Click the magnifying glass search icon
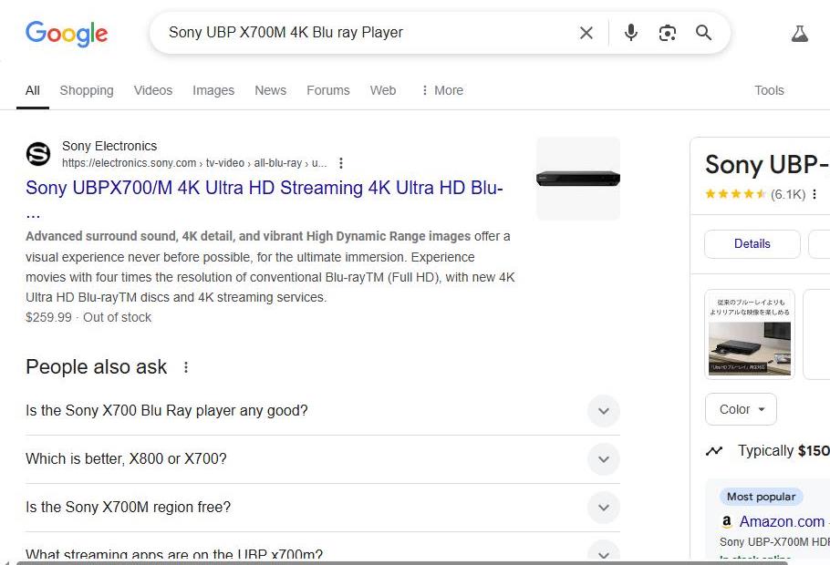 tap(703, 32)
